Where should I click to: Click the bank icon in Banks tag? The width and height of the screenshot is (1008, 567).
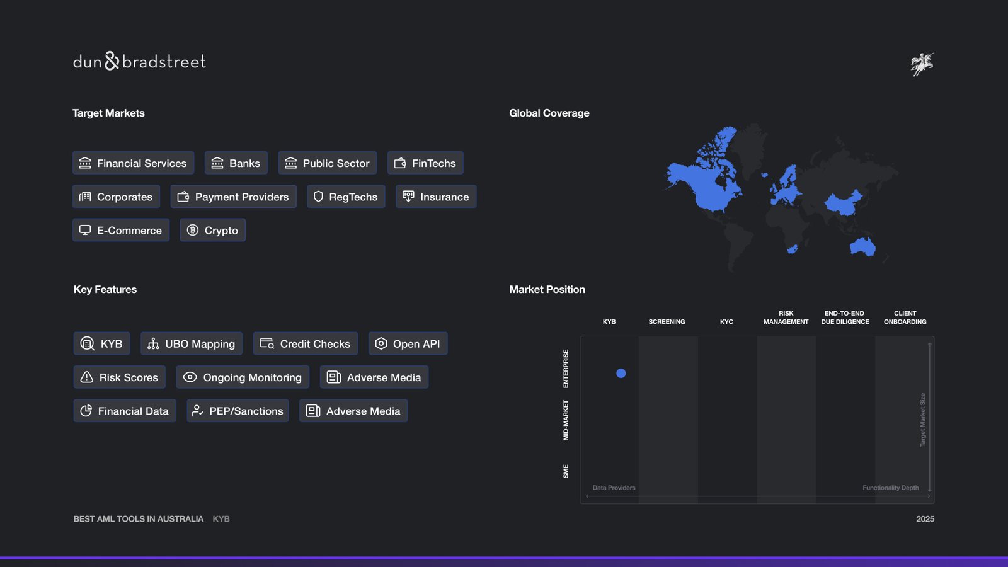pos(217,163)
